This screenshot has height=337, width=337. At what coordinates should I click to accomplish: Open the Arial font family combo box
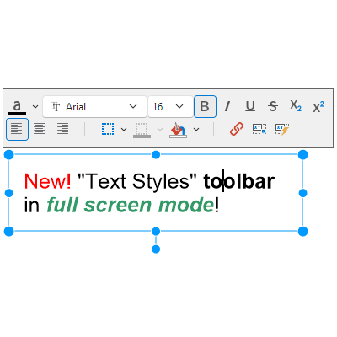[x=94, y=106]
